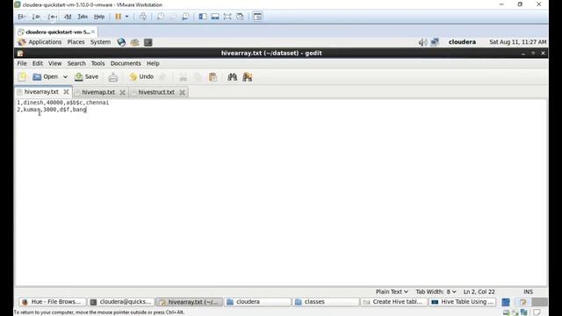Click the Print icon in gedit toolbar

[x=113, y=76]
